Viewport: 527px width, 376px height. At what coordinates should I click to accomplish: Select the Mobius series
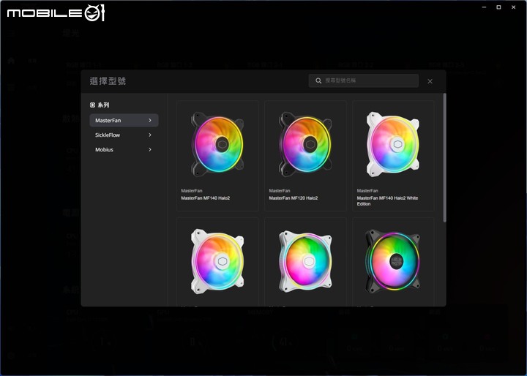pos(124,149)
